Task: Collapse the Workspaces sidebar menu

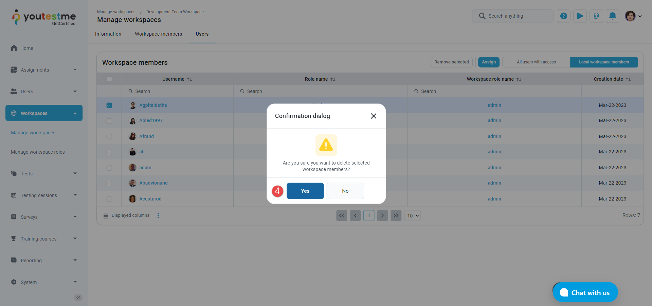Action: coord(44,113)
